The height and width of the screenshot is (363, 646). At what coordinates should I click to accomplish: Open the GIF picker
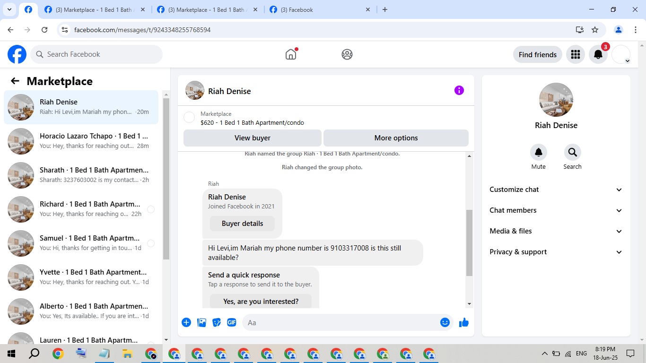coord(232,322)
